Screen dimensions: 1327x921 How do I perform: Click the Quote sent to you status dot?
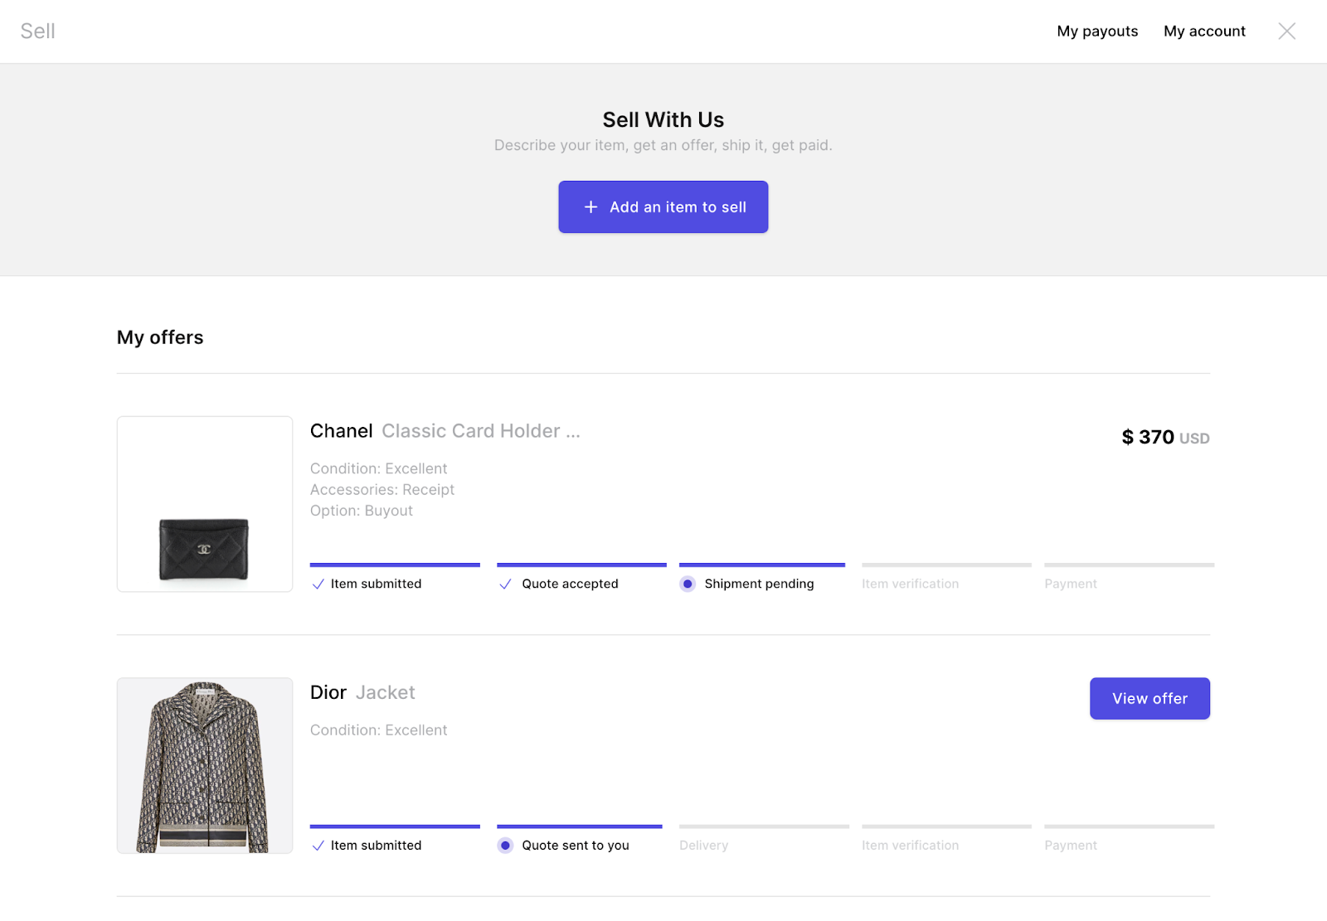(505, 846)
